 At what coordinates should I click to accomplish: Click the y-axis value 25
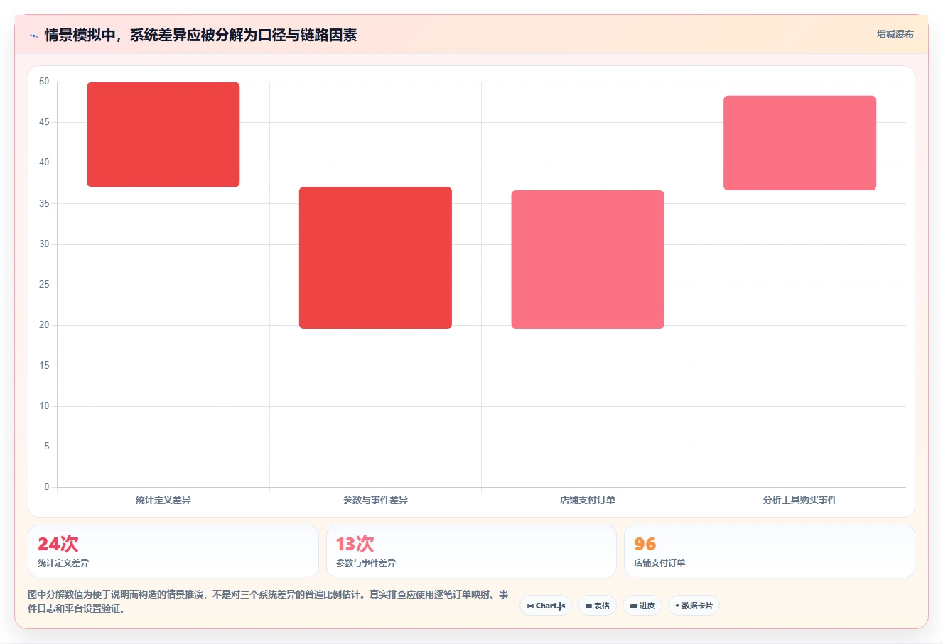tap(44, 285)
